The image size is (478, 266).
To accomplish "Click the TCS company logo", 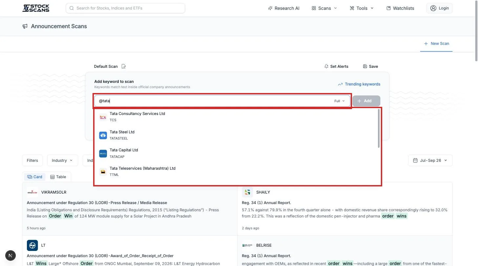I will coord(103,117).
